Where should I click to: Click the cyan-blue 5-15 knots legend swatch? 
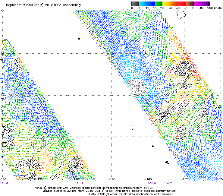(147, 4)
